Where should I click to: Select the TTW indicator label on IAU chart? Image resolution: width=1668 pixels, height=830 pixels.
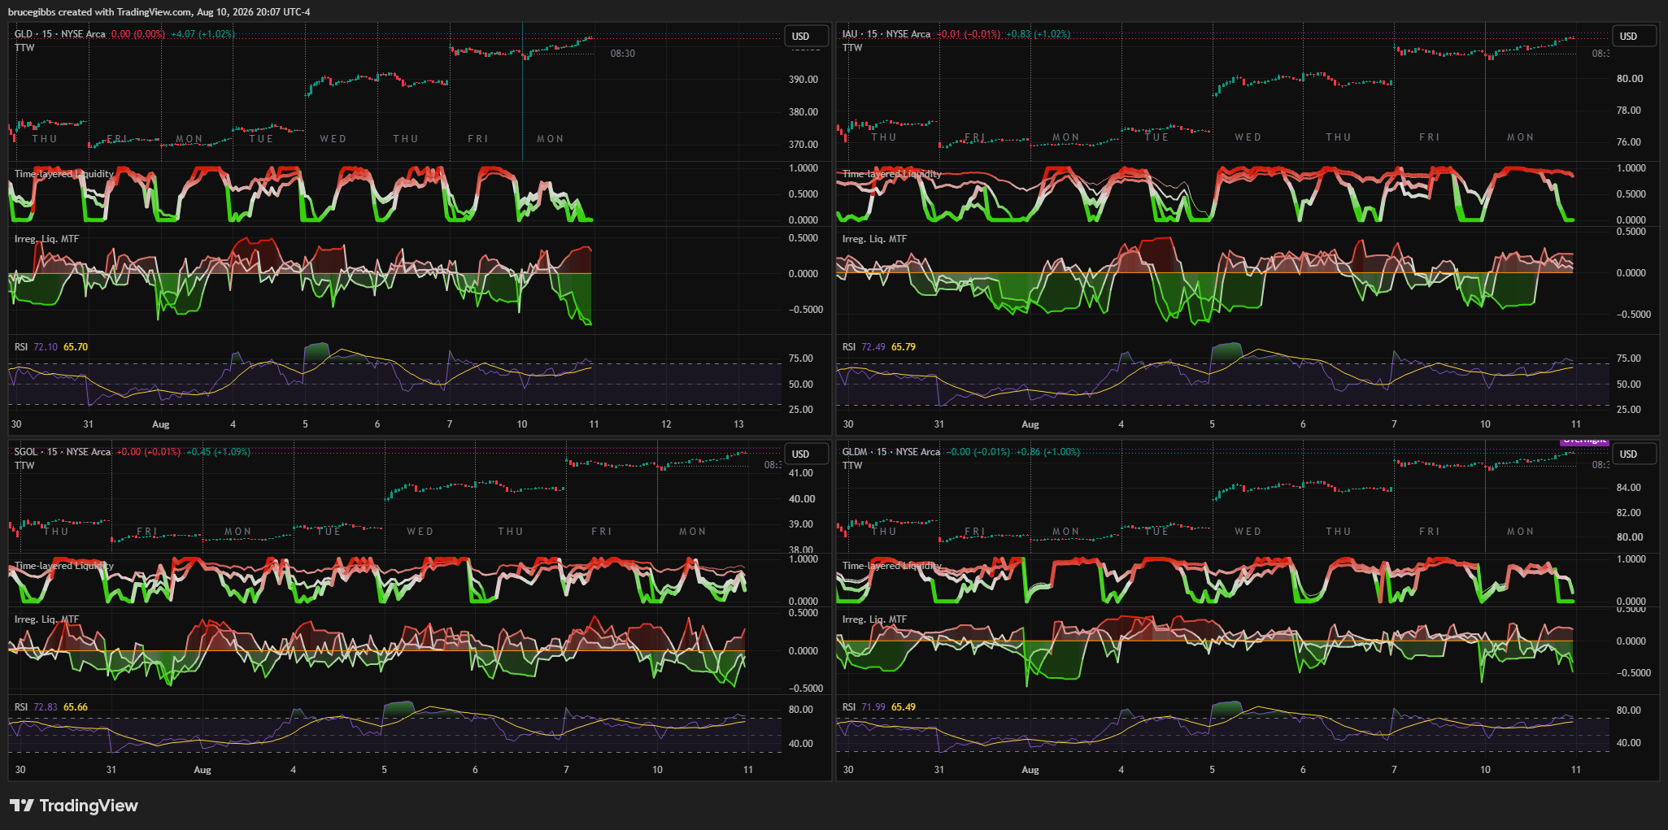pos(852,48)
